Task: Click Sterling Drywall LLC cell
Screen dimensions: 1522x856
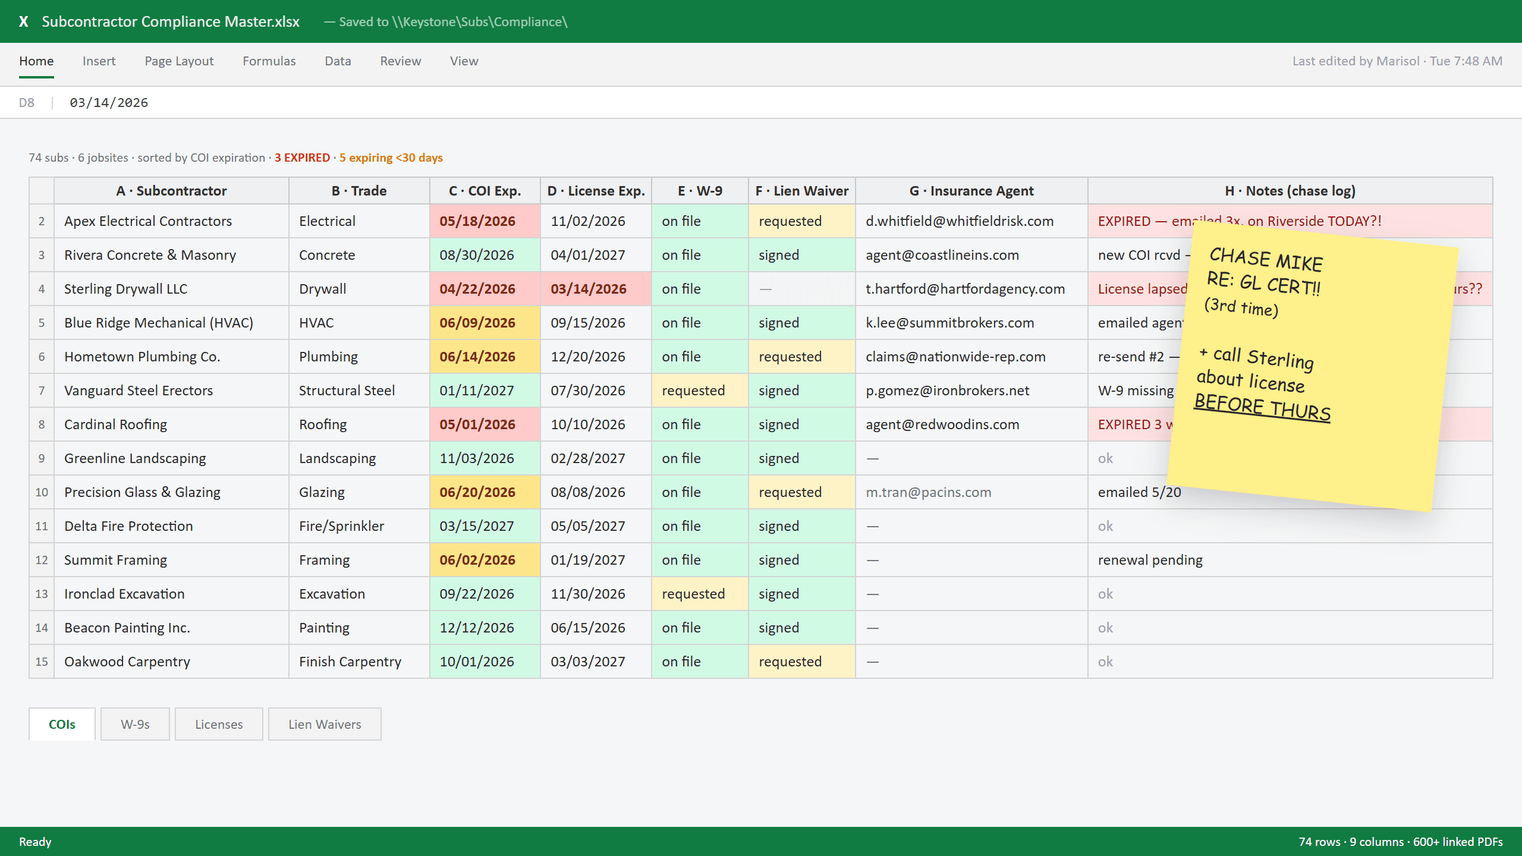Action: [x=171, y=289]
